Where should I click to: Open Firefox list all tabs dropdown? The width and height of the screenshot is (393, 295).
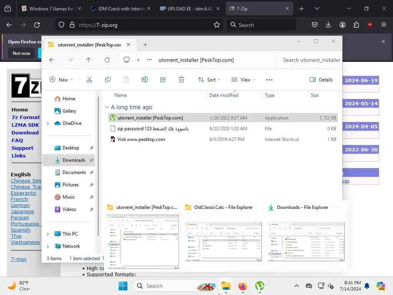pos(317,8)
